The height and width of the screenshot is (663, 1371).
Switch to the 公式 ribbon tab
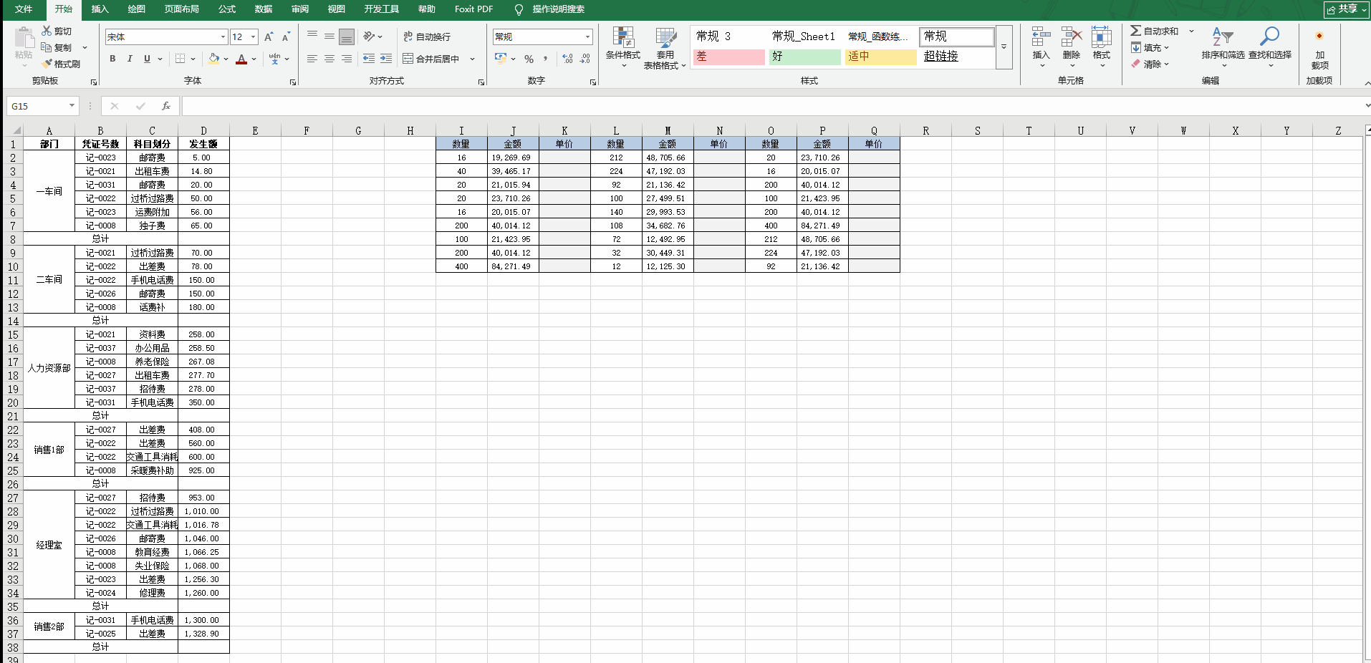point(227,9)
